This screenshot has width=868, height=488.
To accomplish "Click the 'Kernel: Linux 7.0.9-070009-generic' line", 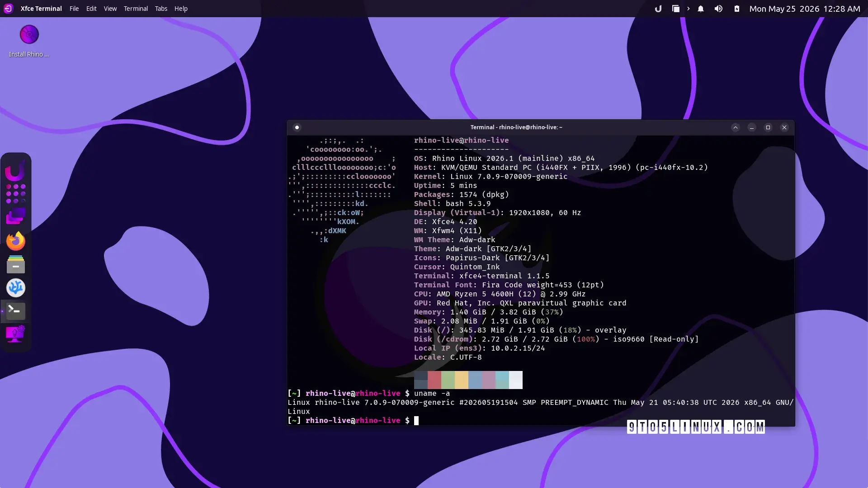I will click(491, 177).
